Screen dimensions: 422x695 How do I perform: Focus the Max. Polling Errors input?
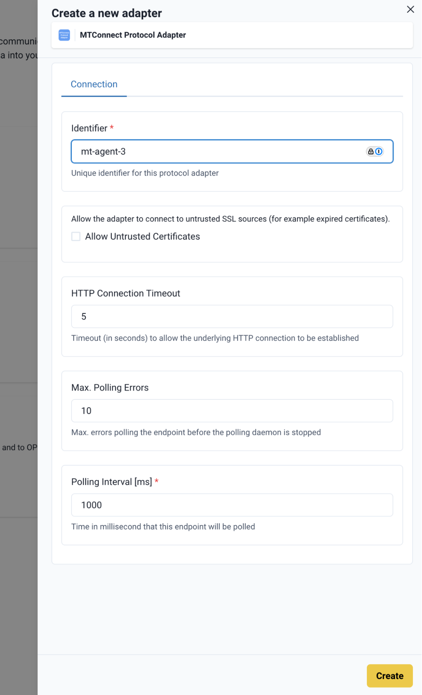pyautogui.click(x=232, y=411)
